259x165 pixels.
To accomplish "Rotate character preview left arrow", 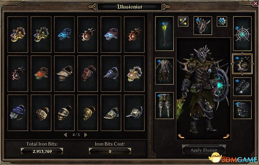I will coord(181,136).
